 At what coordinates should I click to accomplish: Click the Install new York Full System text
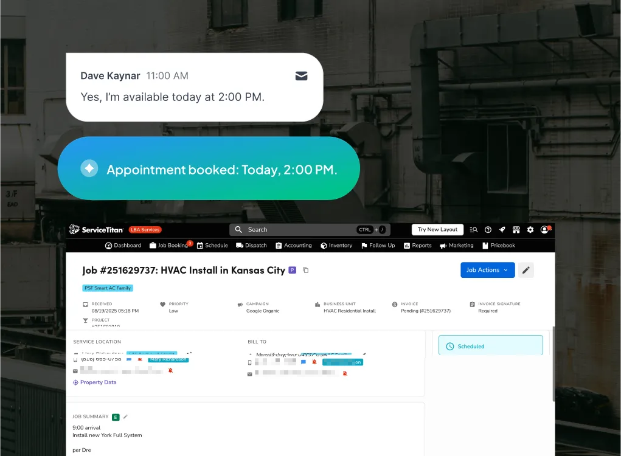click(107, 435)
